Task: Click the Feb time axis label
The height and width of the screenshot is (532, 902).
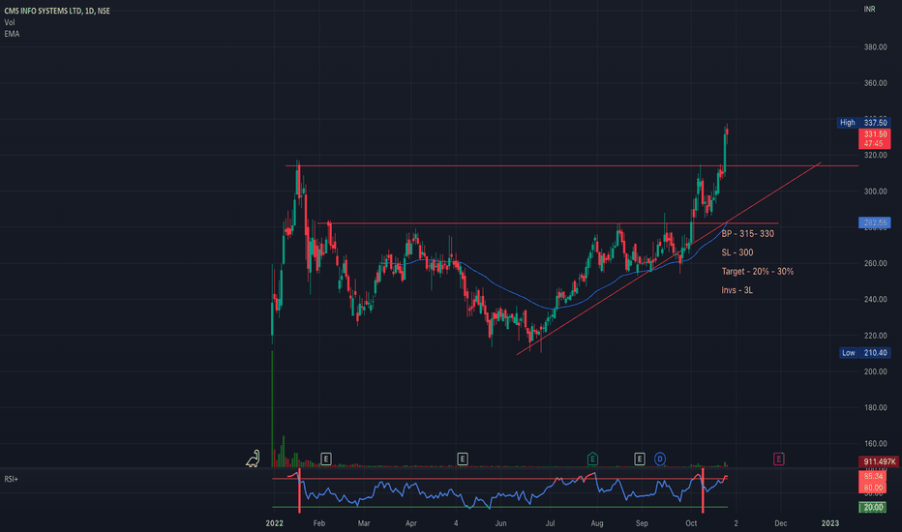Action: [319, 523]
